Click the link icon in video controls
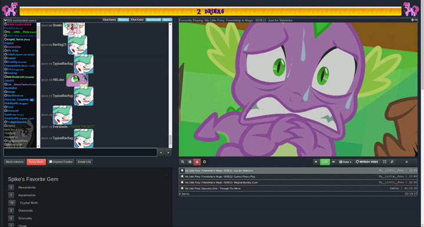The width and height of the screenshot is (424, 227). click(x=392, y=162)
